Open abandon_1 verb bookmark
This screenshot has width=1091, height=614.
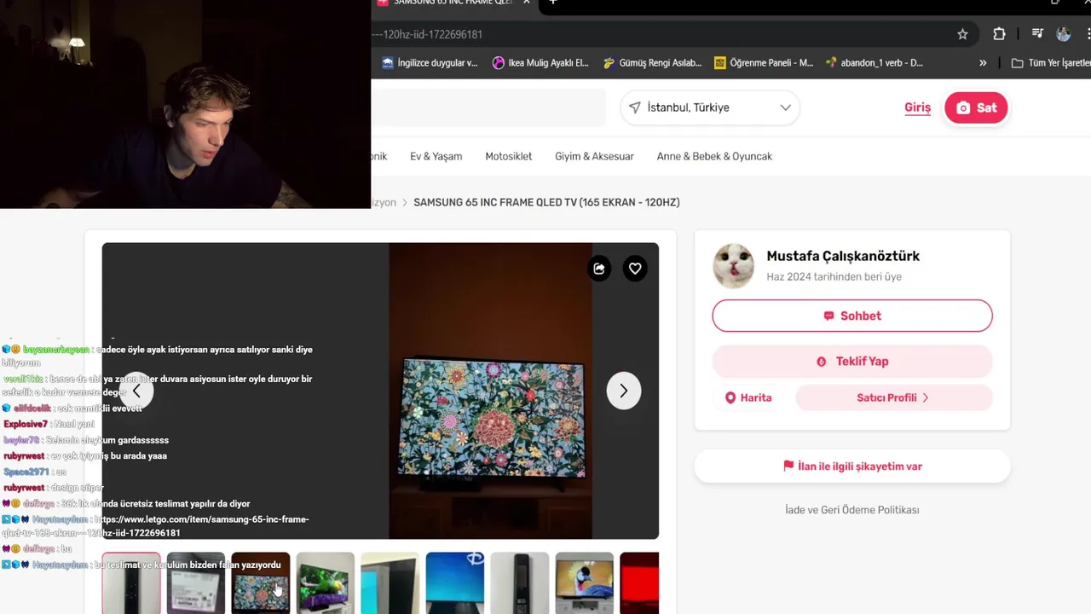click(x=874, y=62)
